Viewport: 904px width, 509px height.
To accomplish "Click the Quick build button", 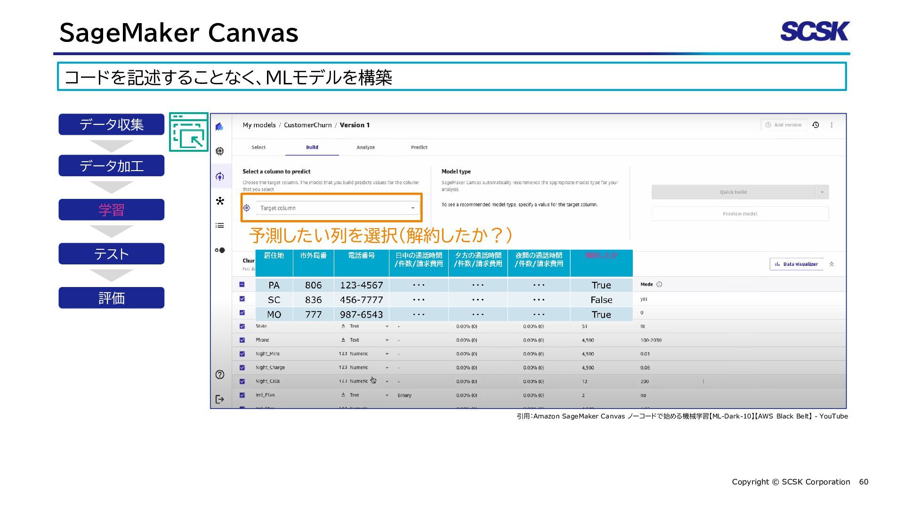I will (x=733, y=192).
